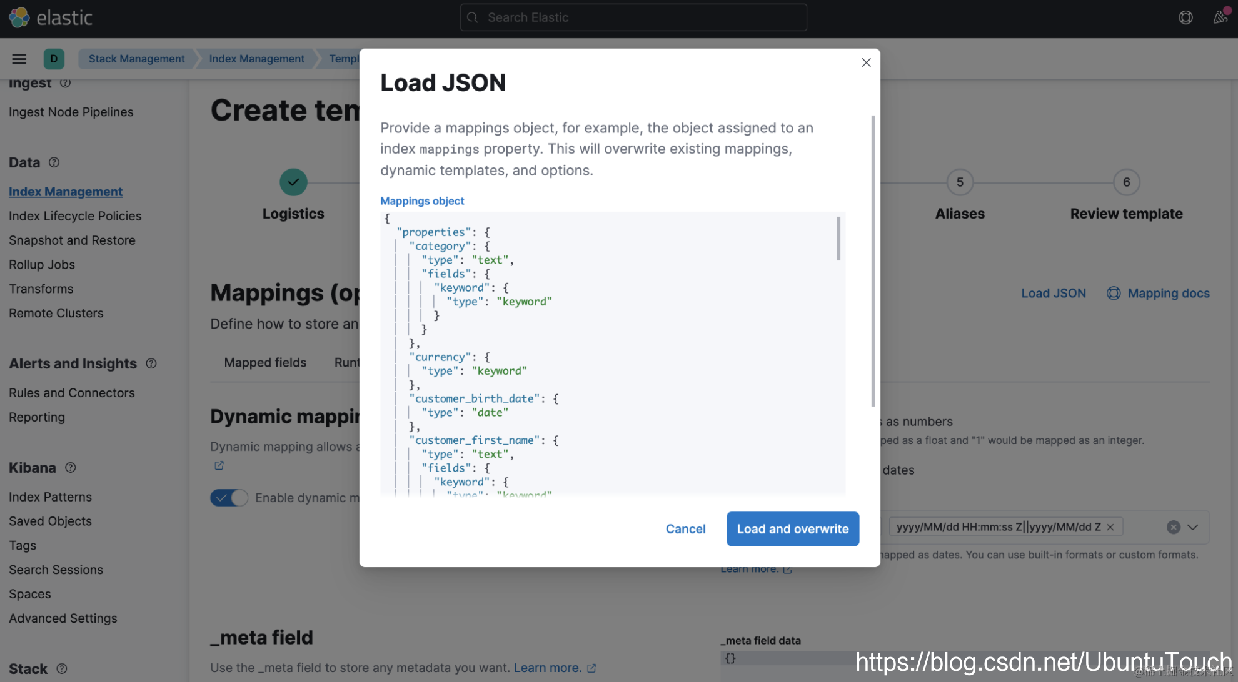
Task: Toggle Enable dynamic mapping switch
Action: point(229,498)
